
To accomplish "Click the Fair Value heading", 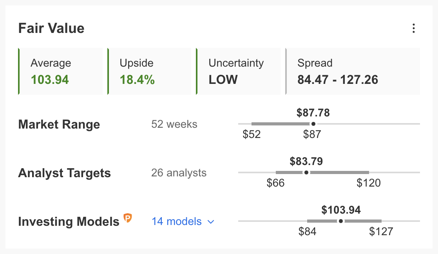I will [51, 28].
